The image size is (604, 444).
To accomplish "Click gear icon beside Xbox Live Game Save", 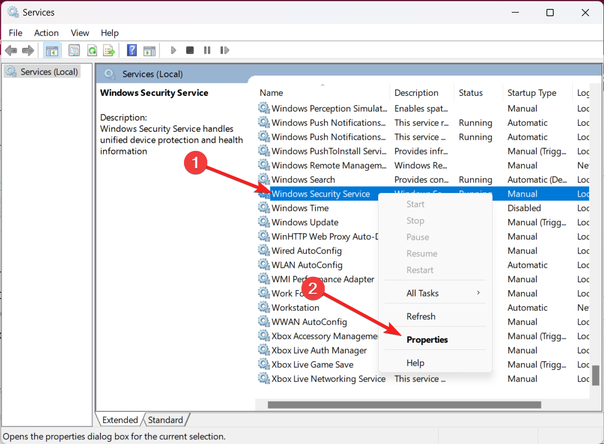I will (264, 364).
